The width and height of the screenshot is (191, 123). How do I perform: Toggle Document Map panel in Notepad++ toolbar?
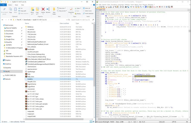(150, 7)
